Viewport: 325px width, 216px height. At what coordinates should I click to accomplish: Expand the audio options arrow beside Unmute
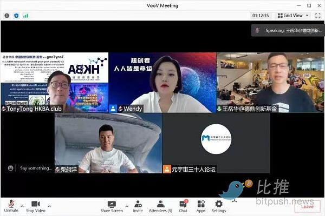point(22,206)
